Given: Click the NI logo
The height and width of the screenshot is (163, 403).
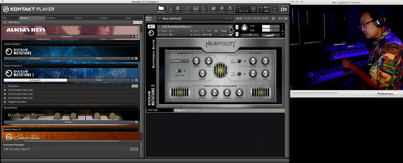Looking at the screenshot, I should pos(284,9).
